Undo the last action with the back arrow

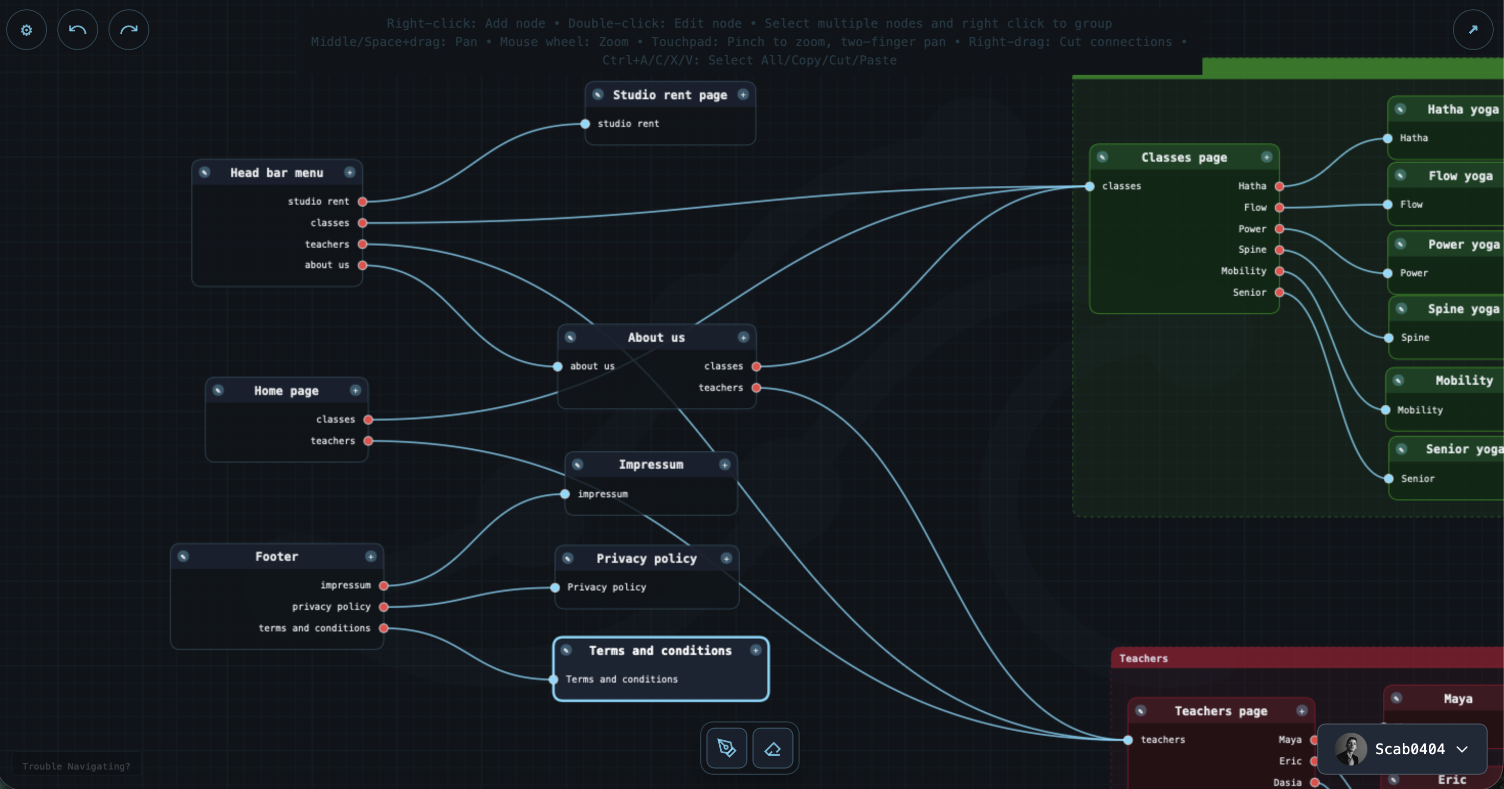coord(78,29)
